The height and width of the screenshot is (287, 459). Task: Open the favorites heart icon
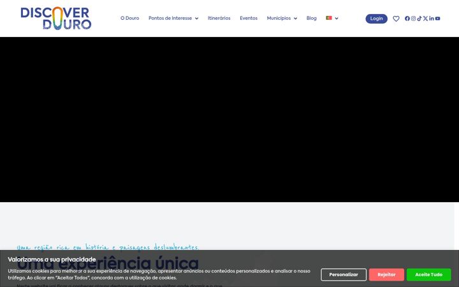tap(396, 18)
